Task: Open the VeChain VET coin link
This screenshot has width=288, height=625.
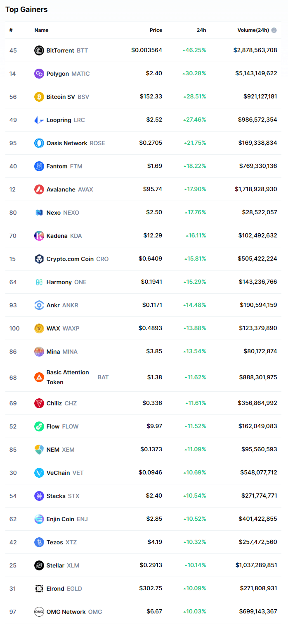Action: tap(59, 473)
